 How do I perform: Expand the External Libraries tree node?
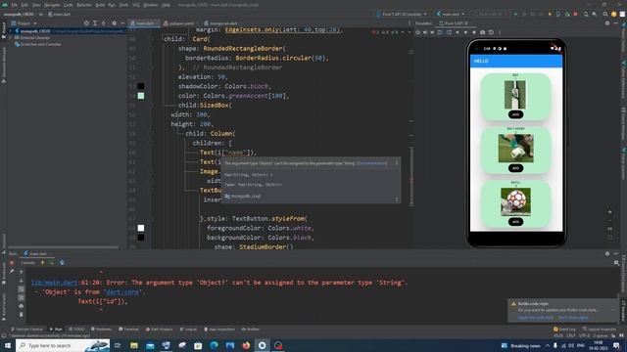(11, 38)
